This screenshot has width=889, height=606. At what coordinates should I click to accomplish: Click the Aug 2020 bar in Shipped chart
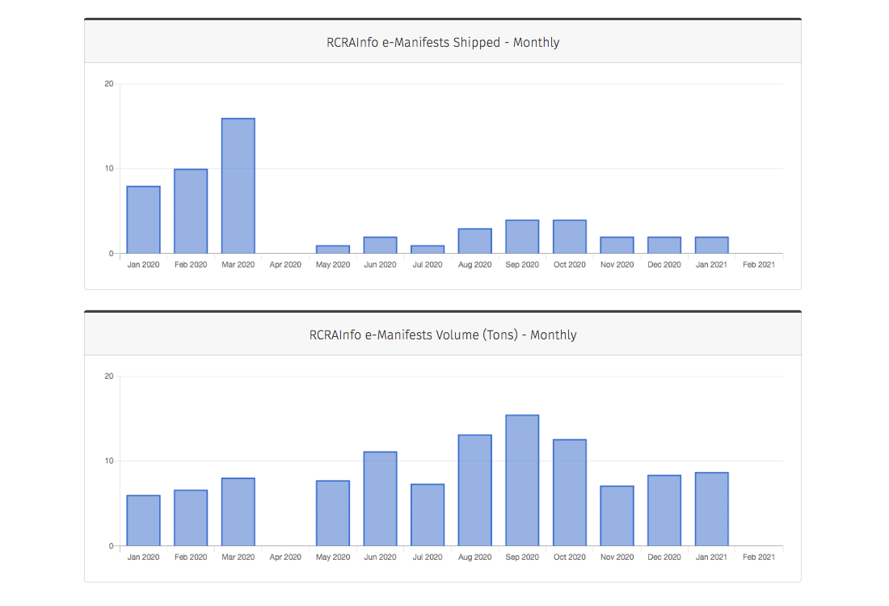[x=474, y=241]
